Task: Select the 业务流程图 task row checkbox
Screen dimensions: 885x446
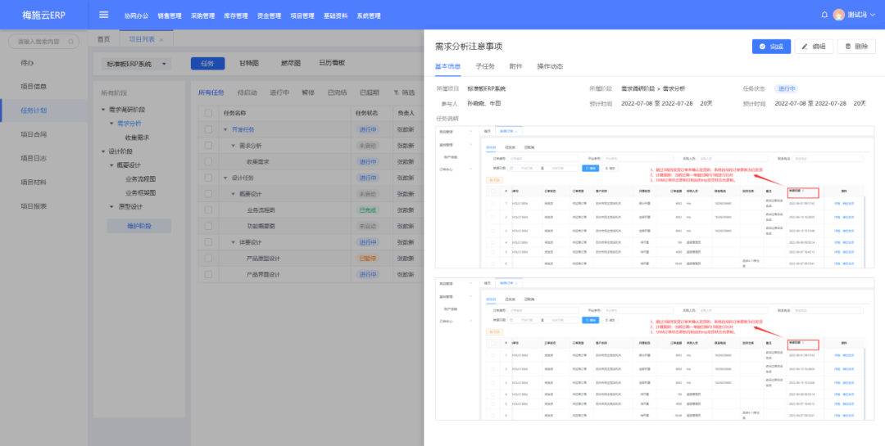Action: point(208,209)
